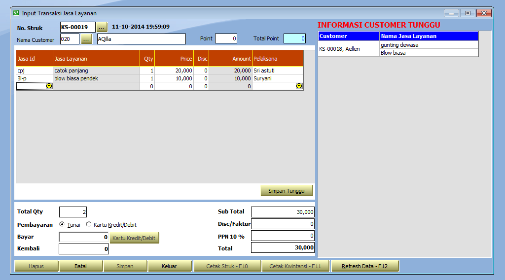Screen dimensions: 505x280
Task: Click the Pelaksana column header
Action: pyautogui.click(x=277, y=59)
